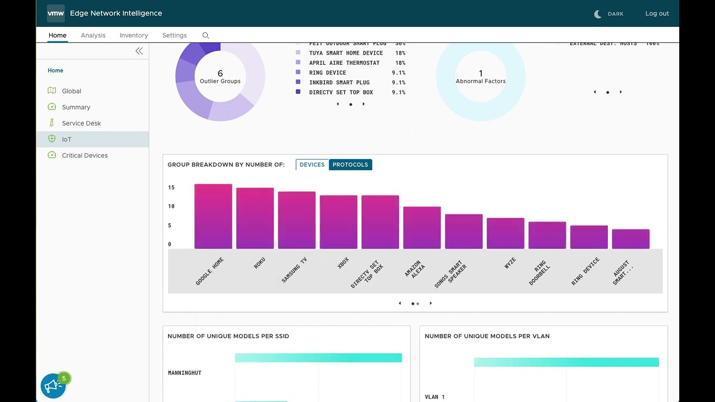Open the Inventory tab
The image size is (715, 402).
[x=134, y=35]
